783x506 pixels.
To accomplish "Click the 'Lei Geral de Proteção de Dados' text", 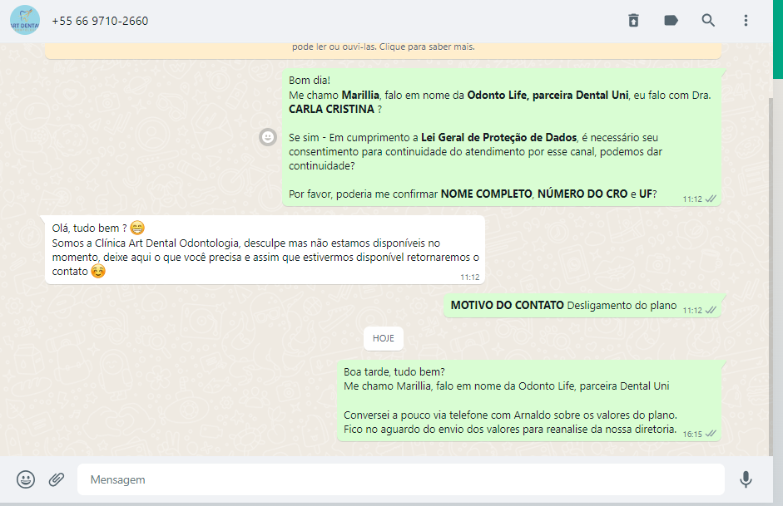I will coord(499,138).
